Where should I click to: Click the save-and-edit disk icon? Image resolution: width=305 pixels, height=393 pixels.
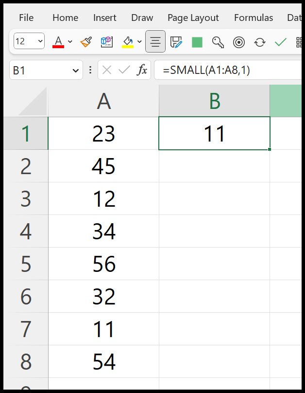[176, 42]
